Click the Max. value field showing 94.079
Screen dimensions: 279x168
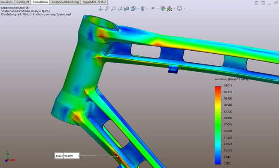point(71,156)
